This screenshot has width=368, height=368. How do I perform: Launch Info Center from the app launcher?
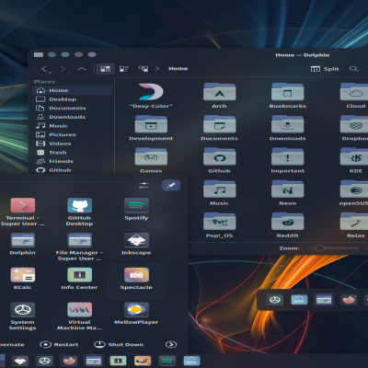[79, 279]
